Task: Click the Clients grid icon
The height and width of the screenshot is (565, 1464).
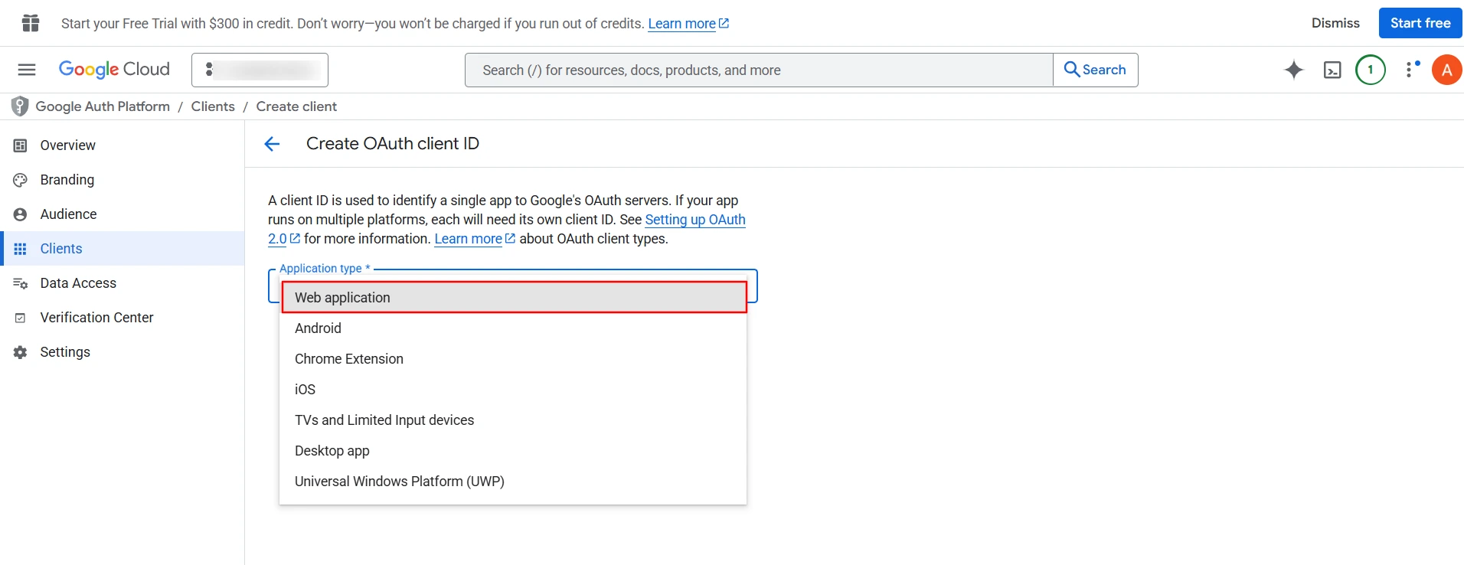Action: tap(21, 249)
